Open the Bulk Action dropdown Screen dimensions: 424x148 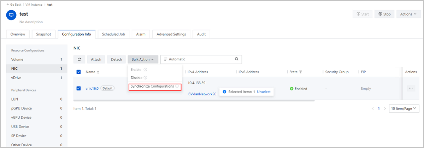(143, 59)
